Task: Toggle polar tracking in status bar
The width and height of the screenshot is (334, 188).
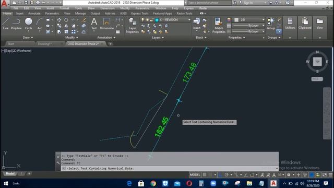Action: tap(226, 175)
